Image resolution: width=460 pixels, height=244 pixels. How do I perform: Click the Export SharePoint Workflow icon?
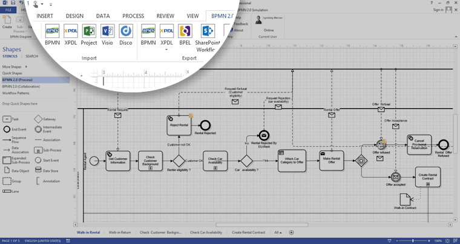tap(208, 31)
